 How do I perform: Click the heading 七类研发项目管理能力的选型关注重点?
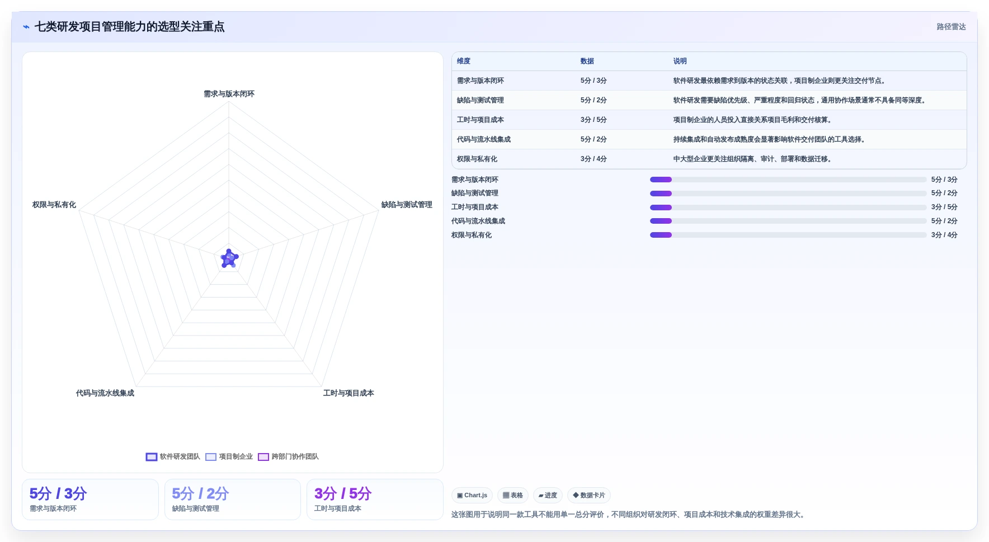[x=129, y=27]
